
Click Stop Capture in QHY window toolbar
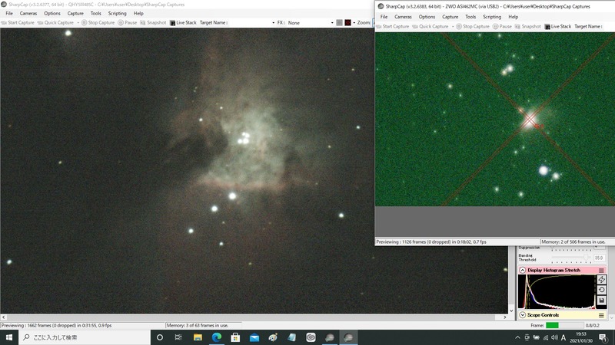pos(98,23)
